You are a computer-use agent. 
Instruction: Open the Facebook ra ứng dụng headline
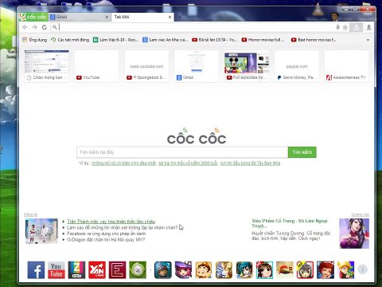tap(107, 234)
